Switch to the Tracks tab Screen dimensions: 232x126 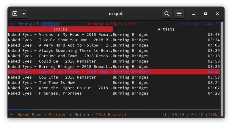coord(60,29)
